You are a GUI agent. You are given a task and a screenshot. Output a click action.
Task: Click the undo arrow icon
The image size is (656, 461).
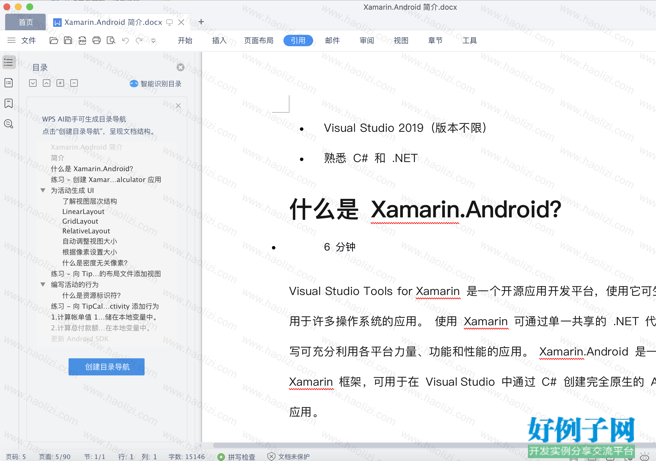125,41
